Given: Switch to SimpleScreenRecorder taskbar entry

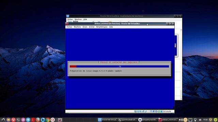Looking at the screenshot, I should pos(148,120).
